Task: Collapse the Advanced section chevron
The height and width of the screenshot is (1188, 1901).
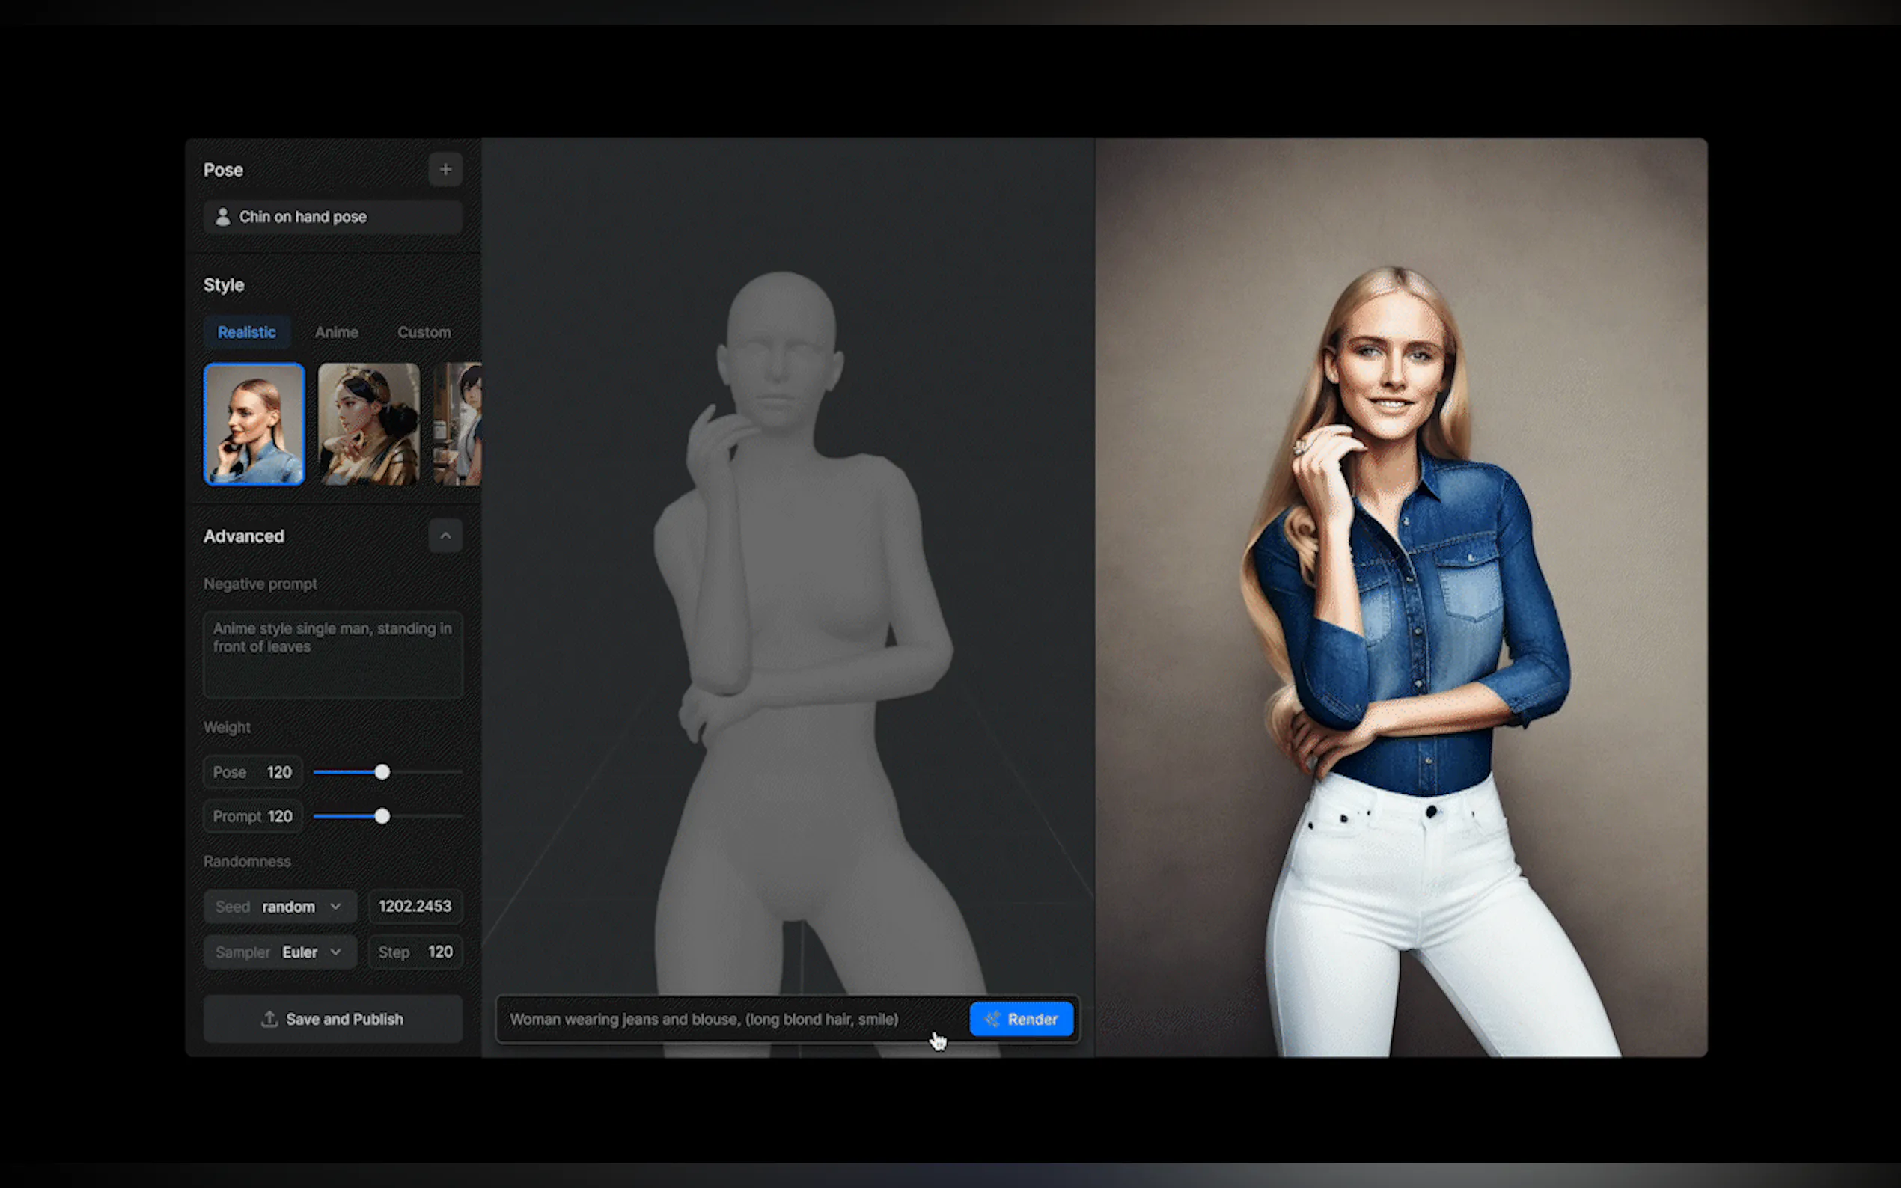Action: (x=445, y=536)
